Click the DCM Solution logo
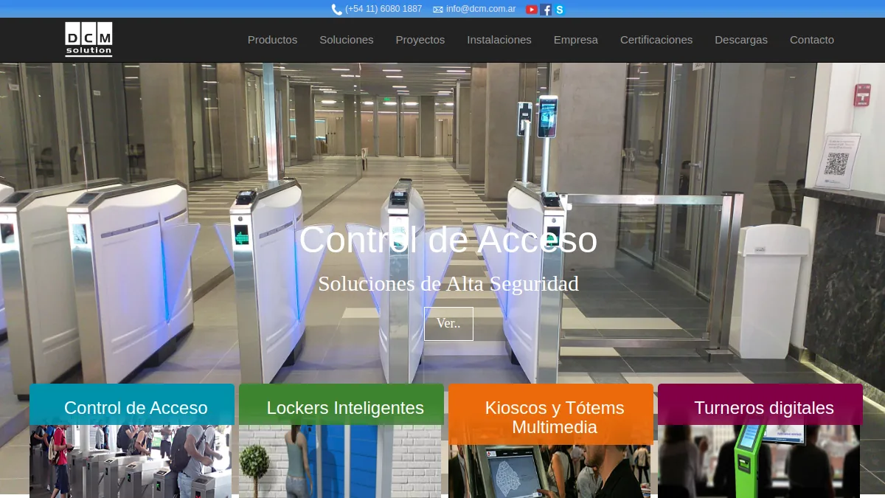The width and height of the screenshot is (885, 498). [x=88, y=39]
